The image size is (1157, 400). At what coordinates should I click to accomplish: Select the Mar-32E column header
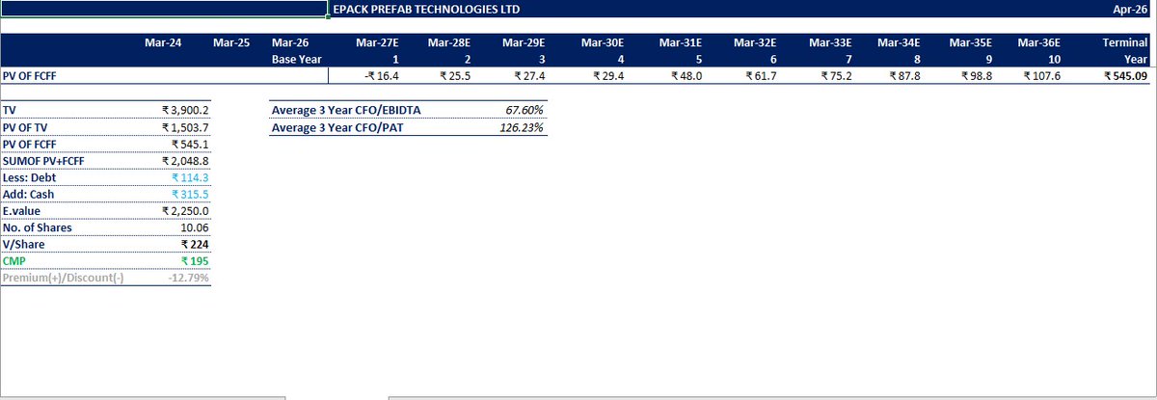coord(756,43)
